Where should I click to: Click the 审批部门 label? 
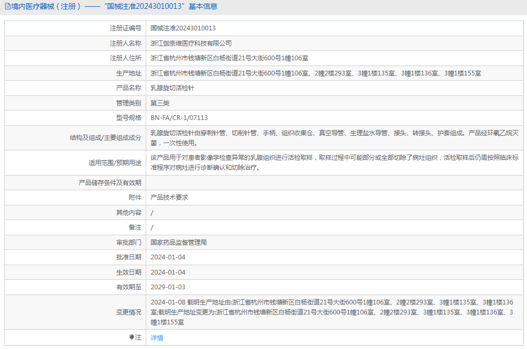point(129,243)
